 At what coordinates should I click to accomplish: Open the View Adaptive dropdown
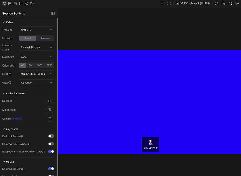point(37,83)
